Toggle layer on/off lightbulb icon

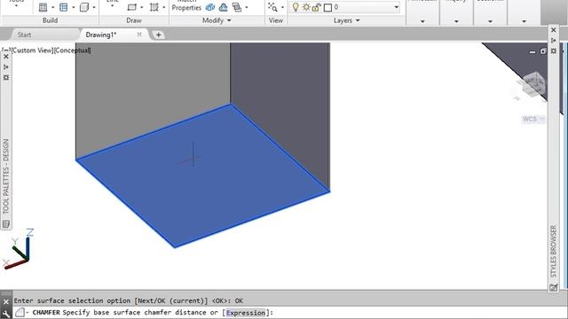coord(296,7)
